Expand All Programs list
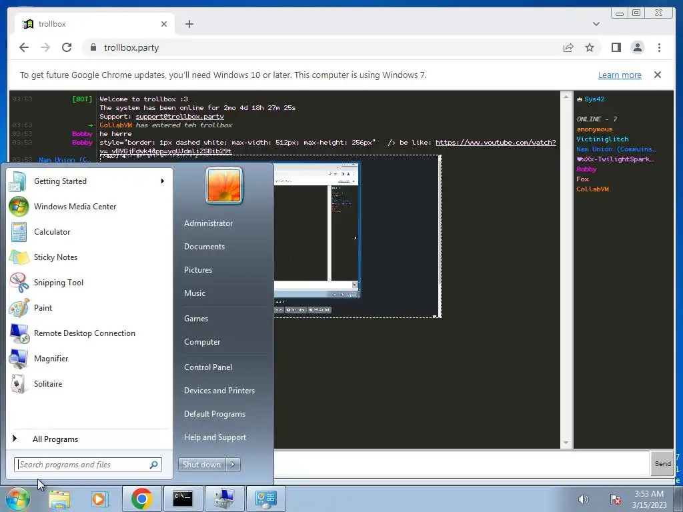Screen dimensions: 683x512 click(x=55, y=439)
